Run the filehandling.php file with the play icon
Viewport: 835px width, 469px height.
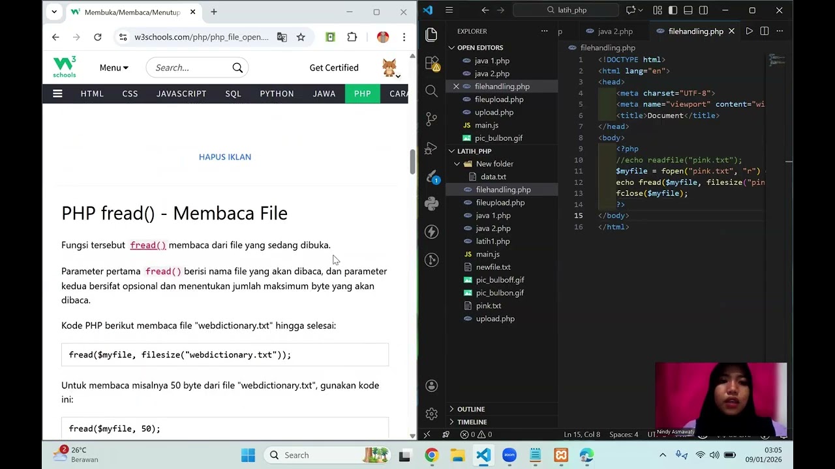[x=749, y=31]
